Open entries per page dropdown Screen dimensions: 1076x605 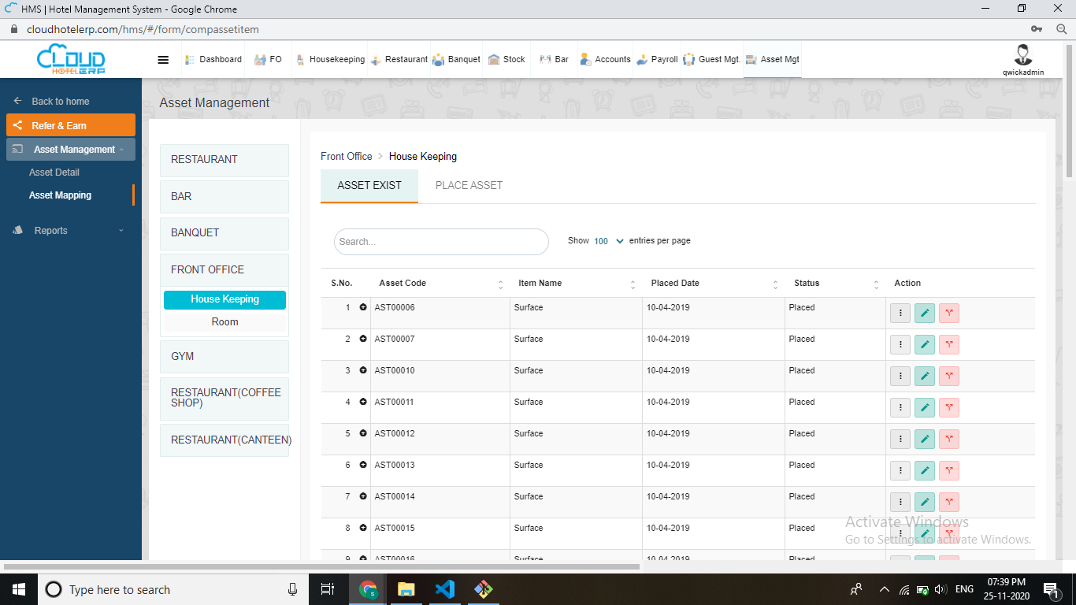(608, 241)
